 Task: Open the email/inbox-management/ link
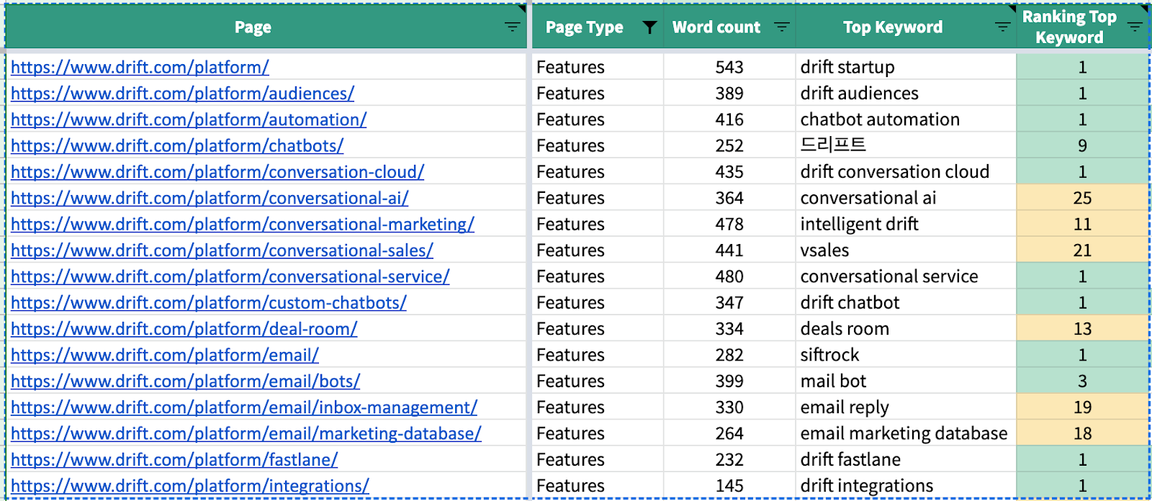point(244,407)
